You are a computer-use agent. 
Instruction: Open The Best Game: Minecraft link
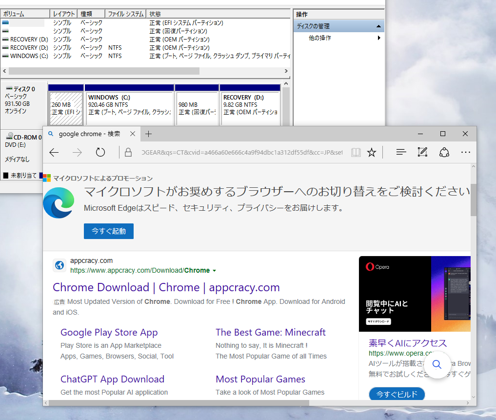coord(271,332)
